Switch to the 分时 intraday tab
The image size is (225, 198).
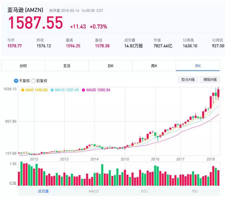pos(23,66)
